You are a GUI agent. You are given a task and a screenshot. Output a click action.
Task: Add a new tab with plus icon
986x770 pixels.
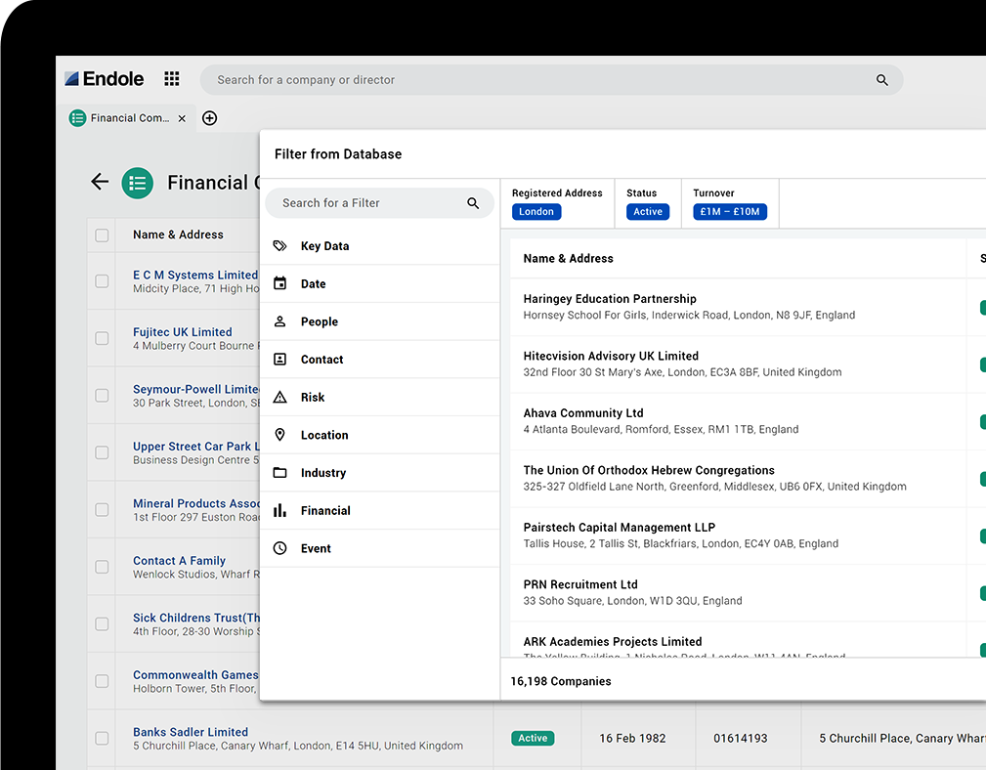click(x=209, y=118)
